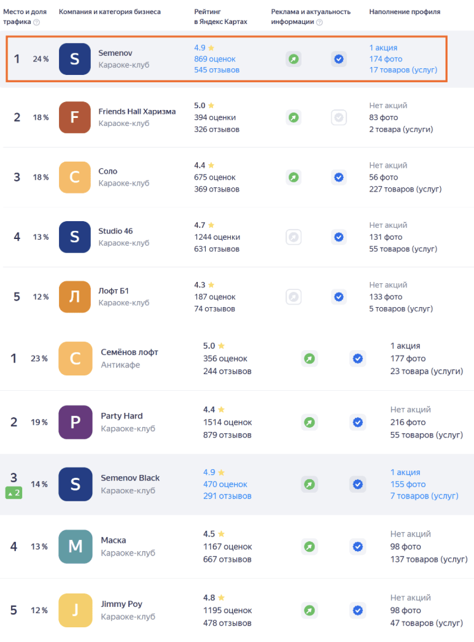Click the greyed verification badge for Friends Hall Харизма
474x642 pixels.
tap(338, 117)
